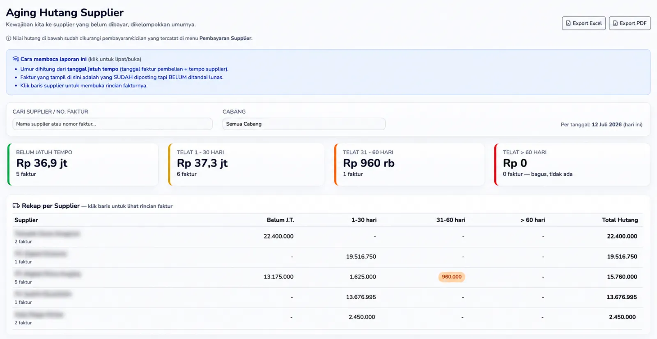Click the orange 960.000 overdue badge

(452, 277)
